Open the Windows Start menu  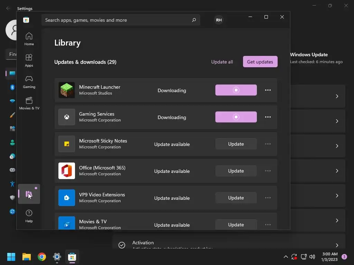[x=11, y=257]
